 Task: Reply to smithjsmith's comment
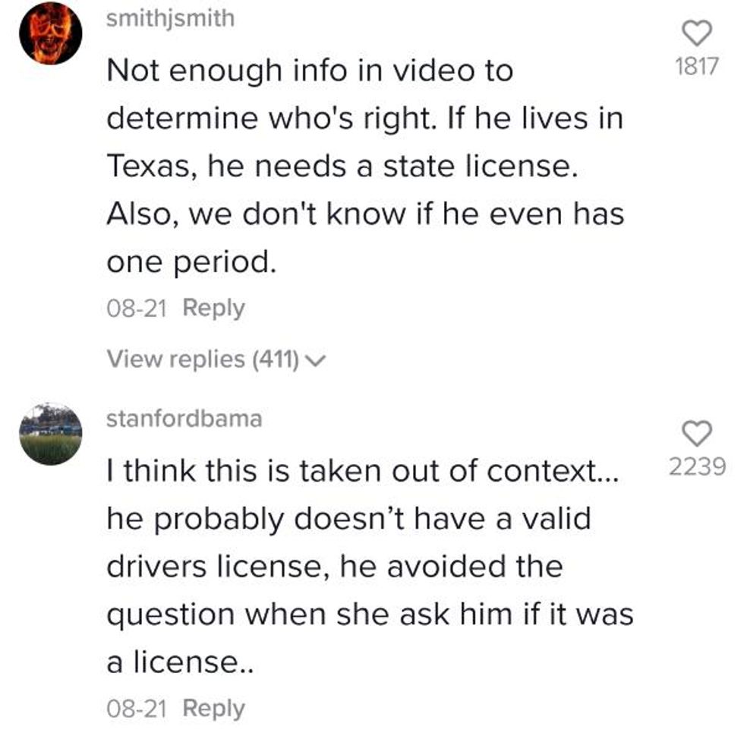point(213,308)
